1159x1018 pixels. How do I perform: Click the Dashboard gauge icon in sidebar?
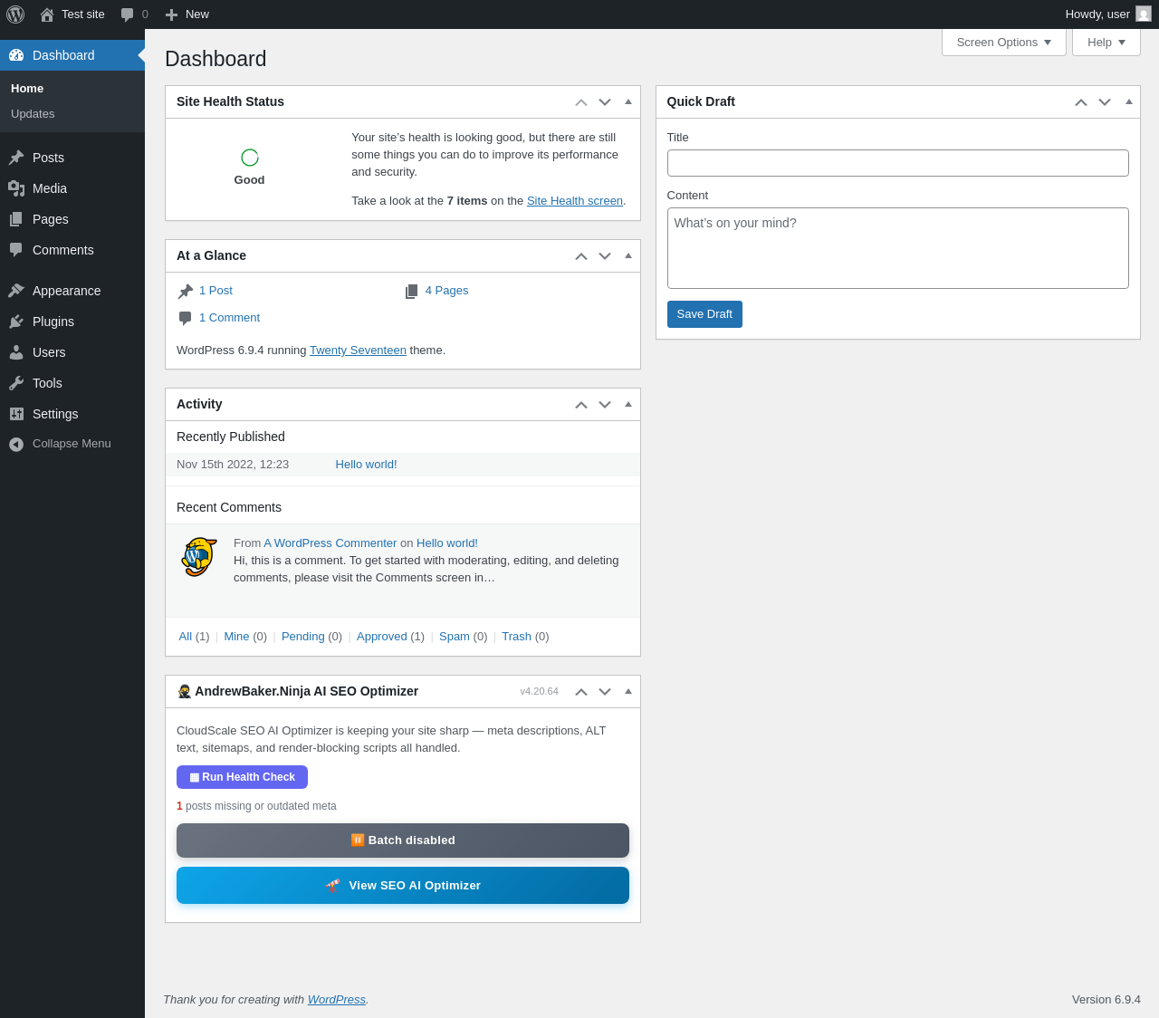click(16, 55)
